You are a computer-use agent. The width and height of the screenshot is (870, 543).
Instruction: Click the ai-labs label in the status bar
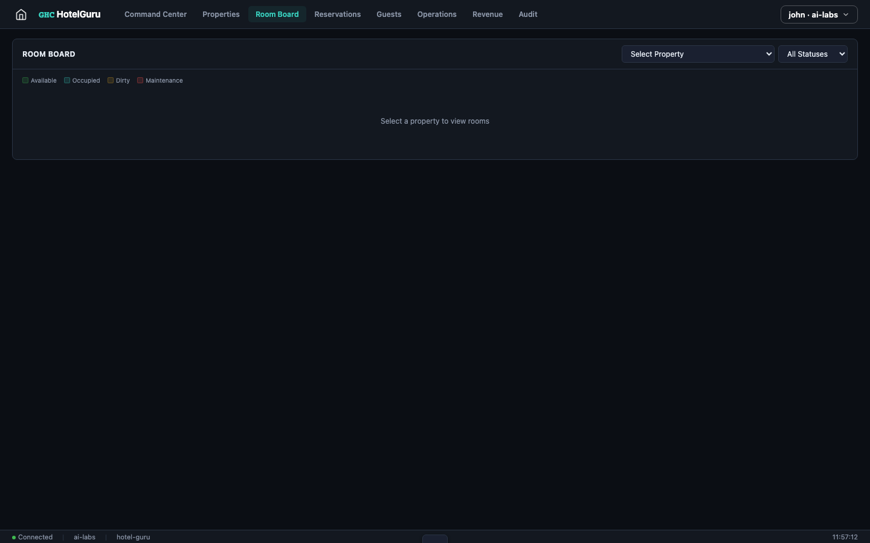click(85, 537)
